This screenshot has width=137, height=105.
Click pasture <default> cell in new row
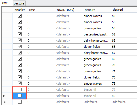click(x=97, y=102)
